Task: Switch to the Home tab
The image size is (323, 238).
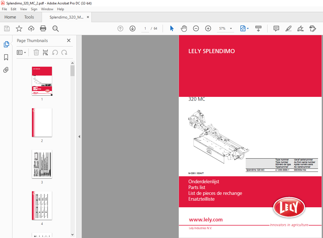Action: [10, 17]
